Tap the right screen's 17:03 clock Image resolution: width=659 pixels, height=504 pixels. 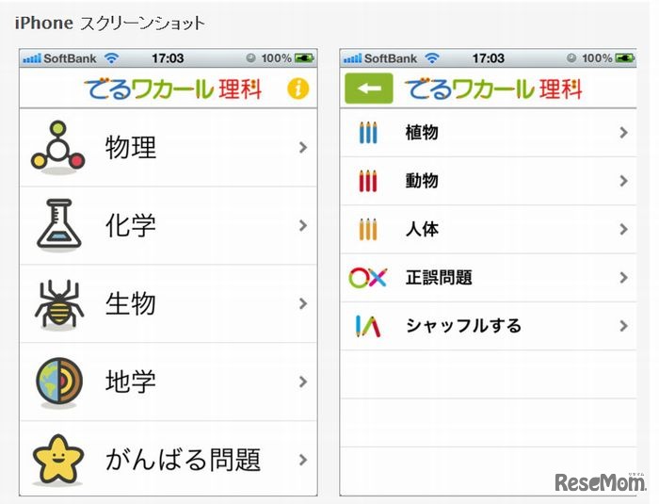point(488,58)
